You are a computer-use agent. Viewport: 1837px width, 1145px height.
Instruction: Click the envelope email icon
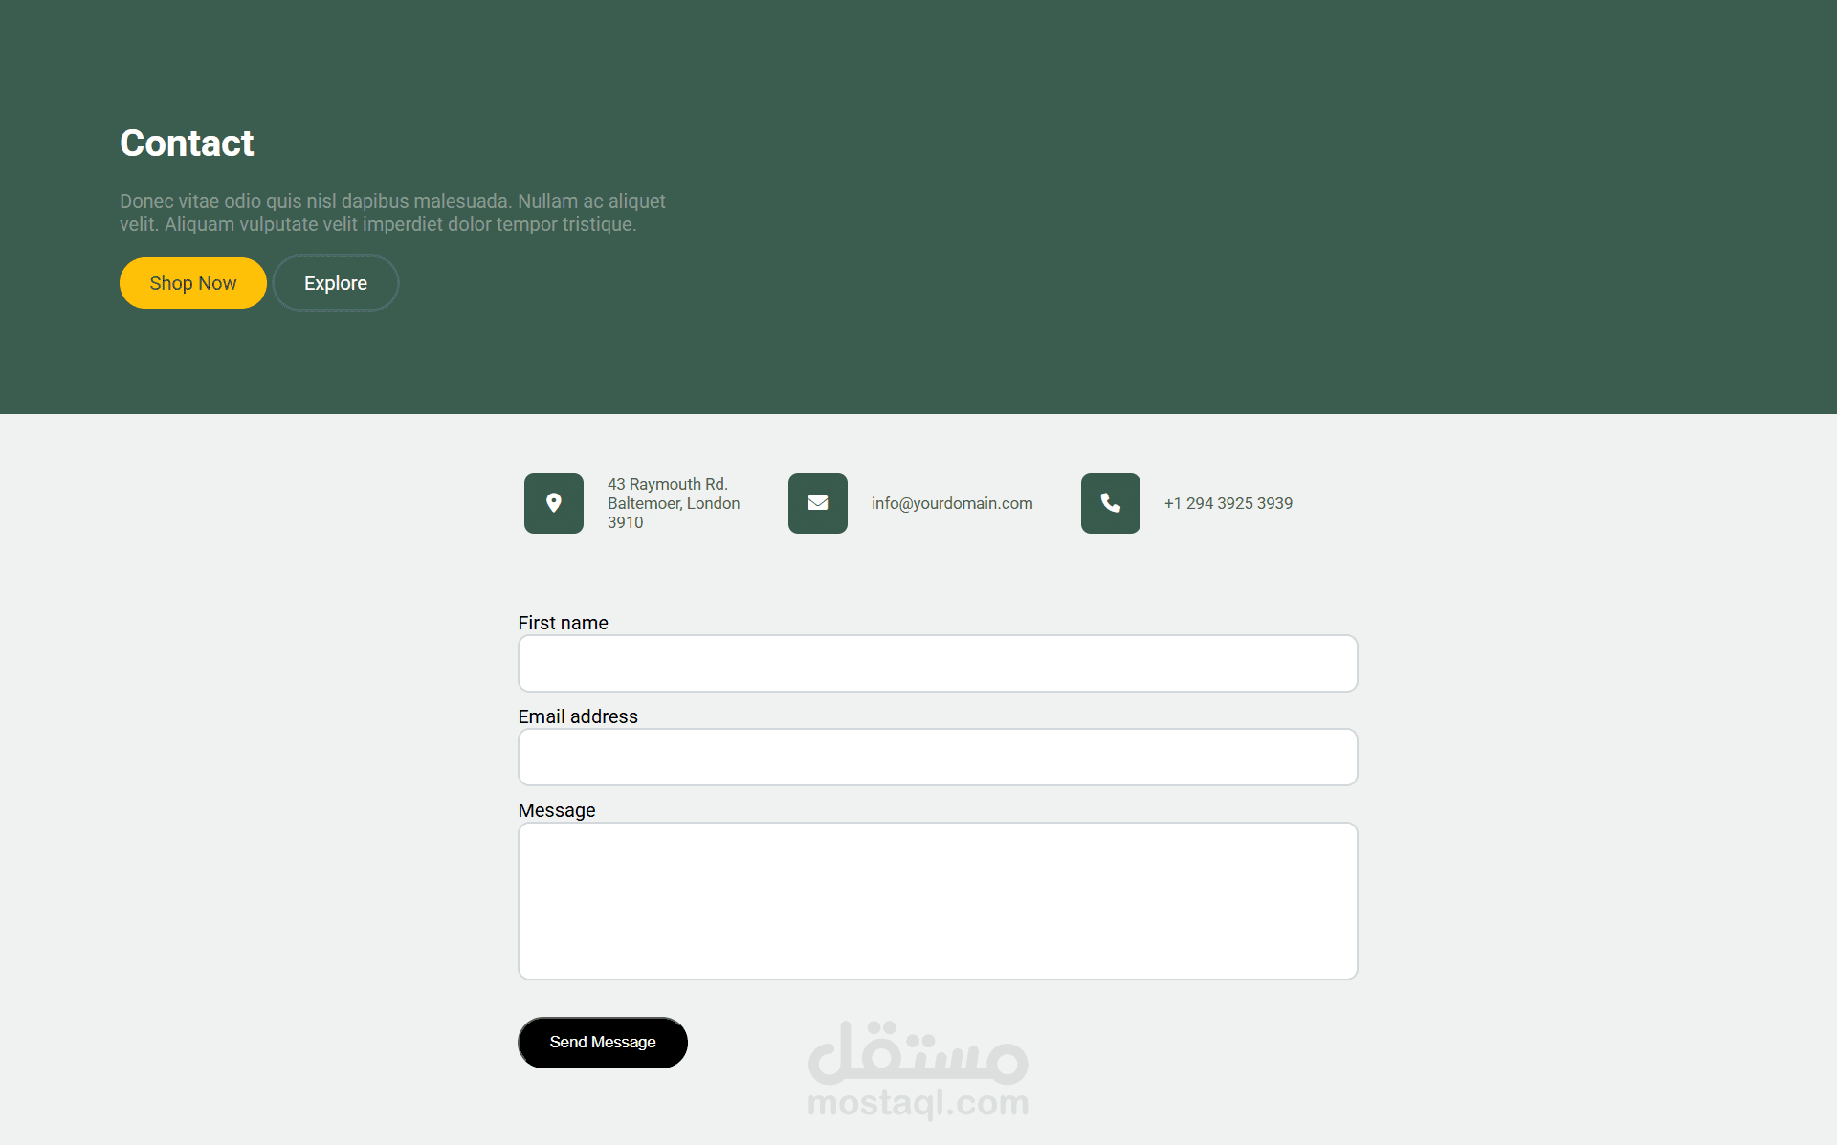click(x=817, y=503)
